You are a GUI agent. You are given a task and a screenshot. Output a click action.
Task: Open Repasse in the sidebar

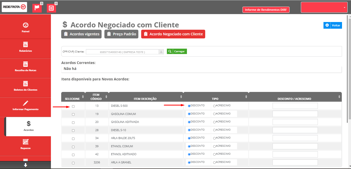(25, 144)
